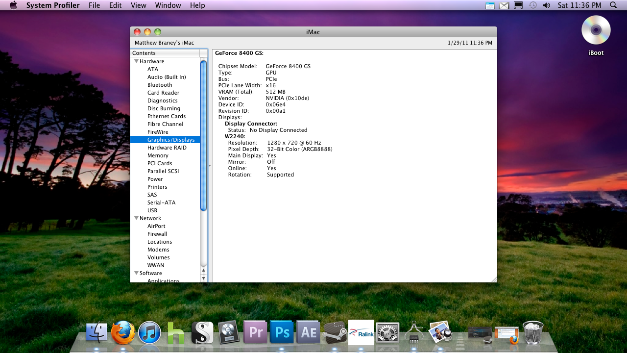The width and height of the screenshot is (627, 353).
Task: Open the Apple menu
Action: [13, 5]
